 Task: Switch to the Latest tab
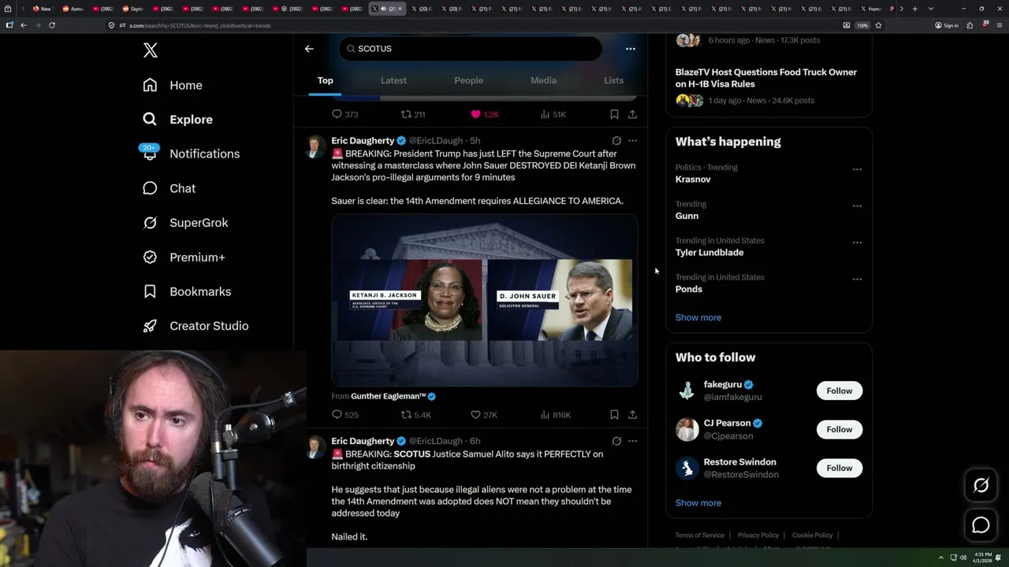(393, 80)
